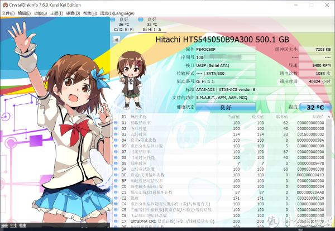Screen dimensions: 335x231
Task: Select the current value 134 in row 03
Action: [x=236, y=134]
